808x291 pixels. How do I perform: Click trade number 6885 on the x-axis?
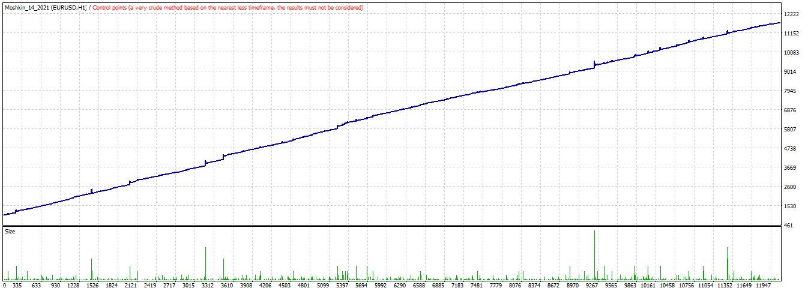(438, 286)
